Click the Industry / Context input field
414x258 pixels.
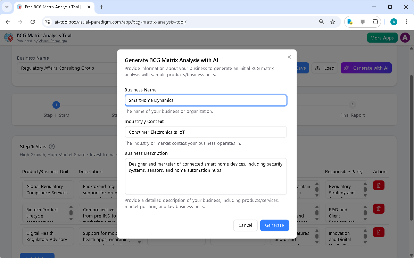coord(206,132)
